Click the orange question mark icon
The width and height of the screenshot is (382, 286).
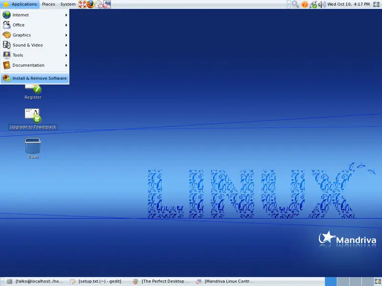pos(305,4)
